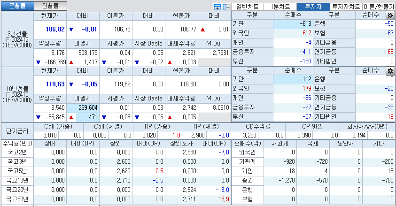396x206 pixels.
Task: Click the 10년선물 current price 119.63
Action: pos(55,84)
